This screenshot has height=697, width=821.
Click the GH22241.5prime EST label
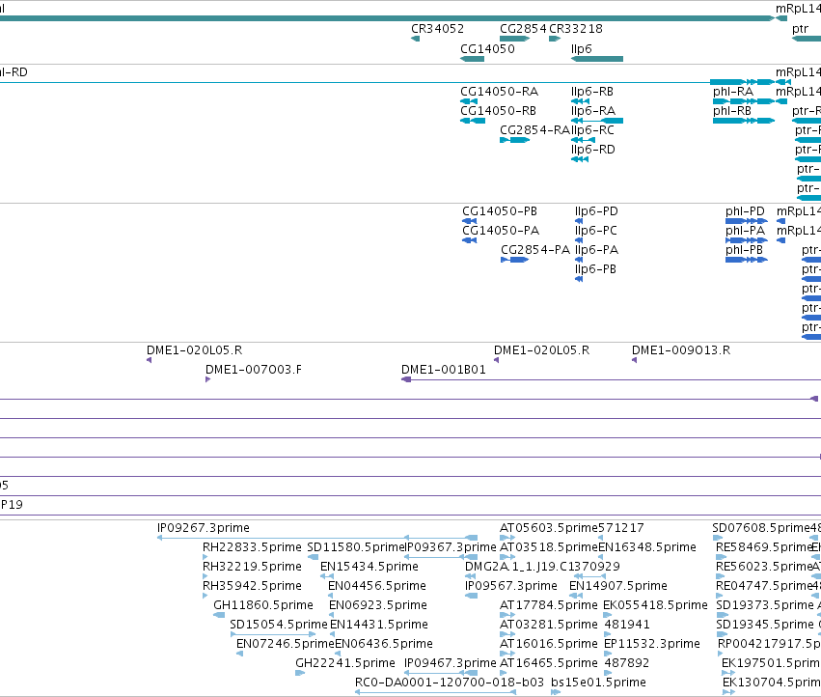pyautogui.click(x=345, y=664)
